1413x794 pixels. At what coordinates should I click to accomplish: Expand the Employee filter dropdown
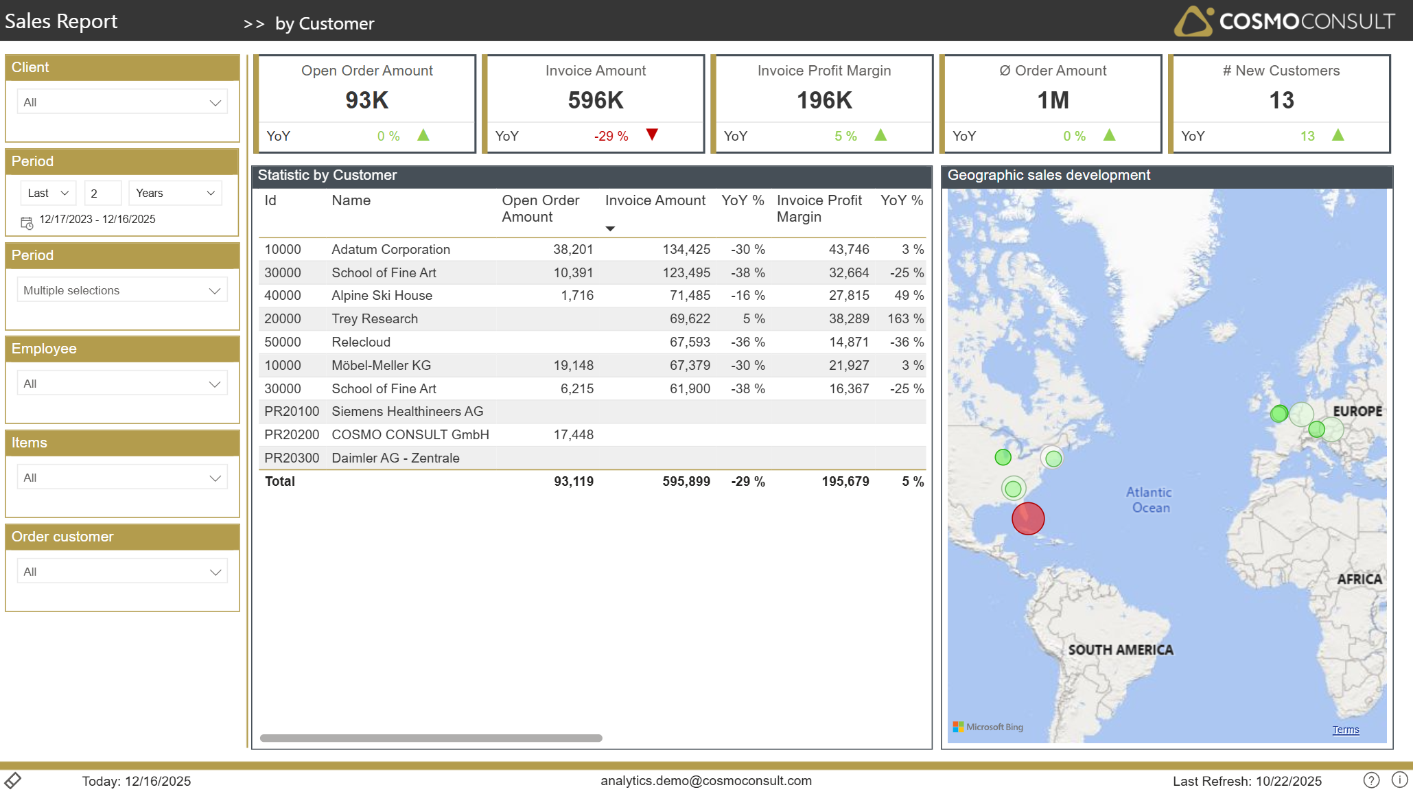pos(122,384)
